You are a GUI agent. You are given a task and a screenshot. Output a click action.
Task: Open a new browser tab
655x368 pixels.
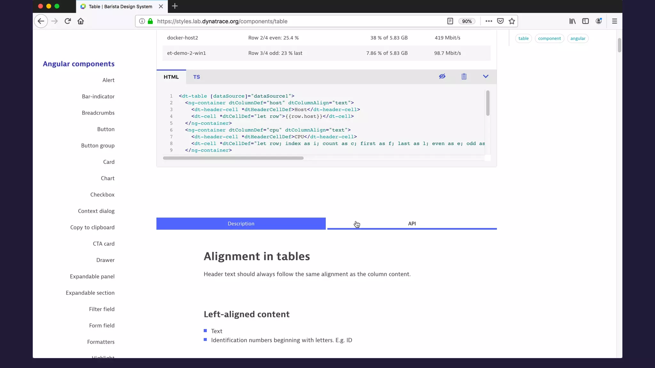click(x=175, y=6)
